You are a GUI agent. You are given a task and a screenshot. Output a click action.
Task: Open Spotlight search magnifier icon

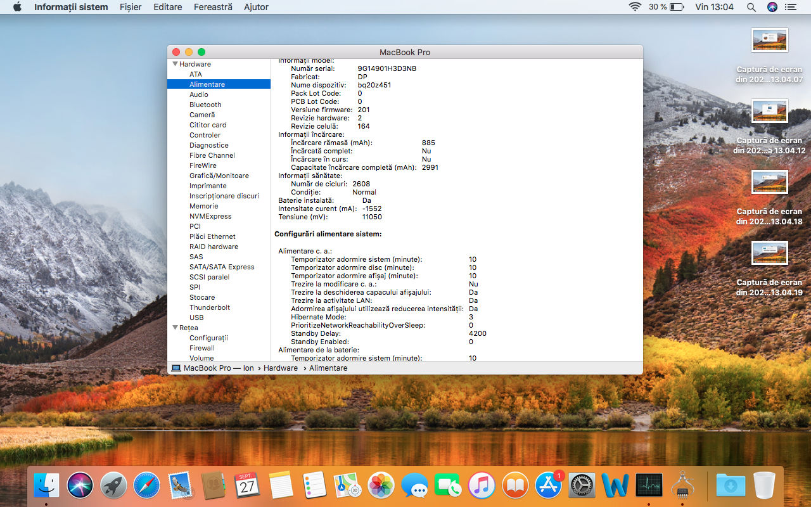coord(751,7)
